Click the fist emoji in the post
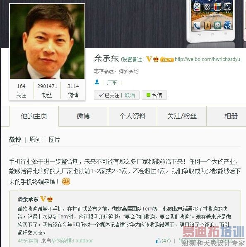Image resolution: width=246 pixels, height=247 pixels. point(66,181)
